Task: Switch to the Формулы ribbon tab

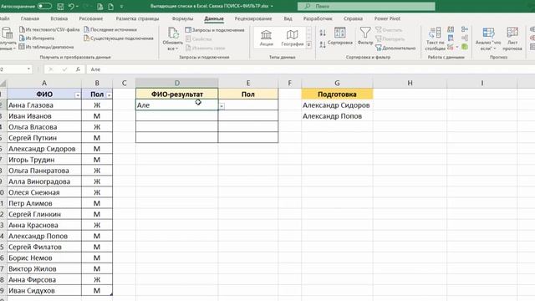Action: point(182,18)
